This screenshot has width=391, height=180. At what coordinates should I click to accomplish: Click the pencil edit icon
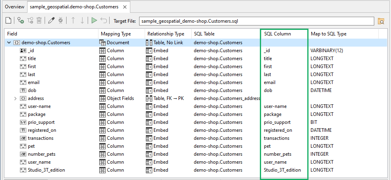point(51,21)
